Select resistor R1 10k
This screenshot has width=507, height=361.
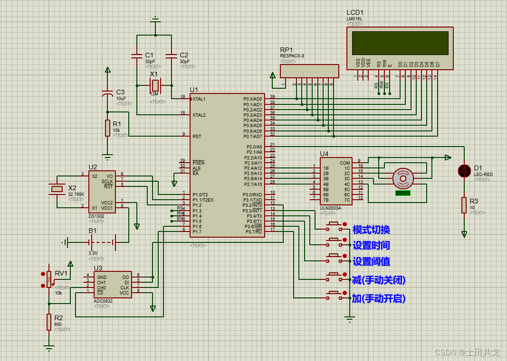click(x=108, y=128)
